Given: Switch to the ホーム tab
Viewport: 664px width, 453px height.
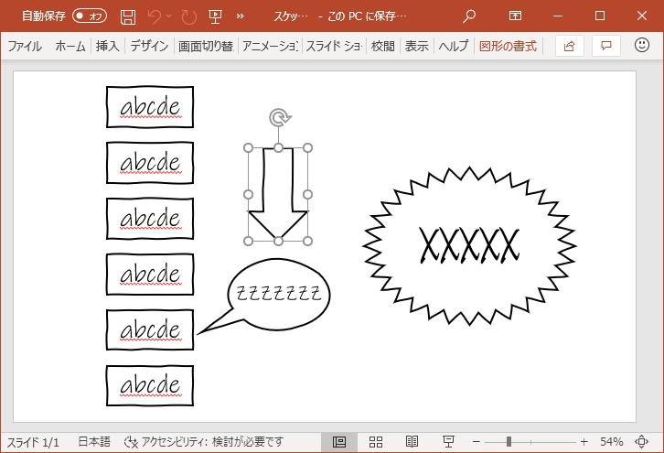Looking at the screenshot, I should 70,46.
